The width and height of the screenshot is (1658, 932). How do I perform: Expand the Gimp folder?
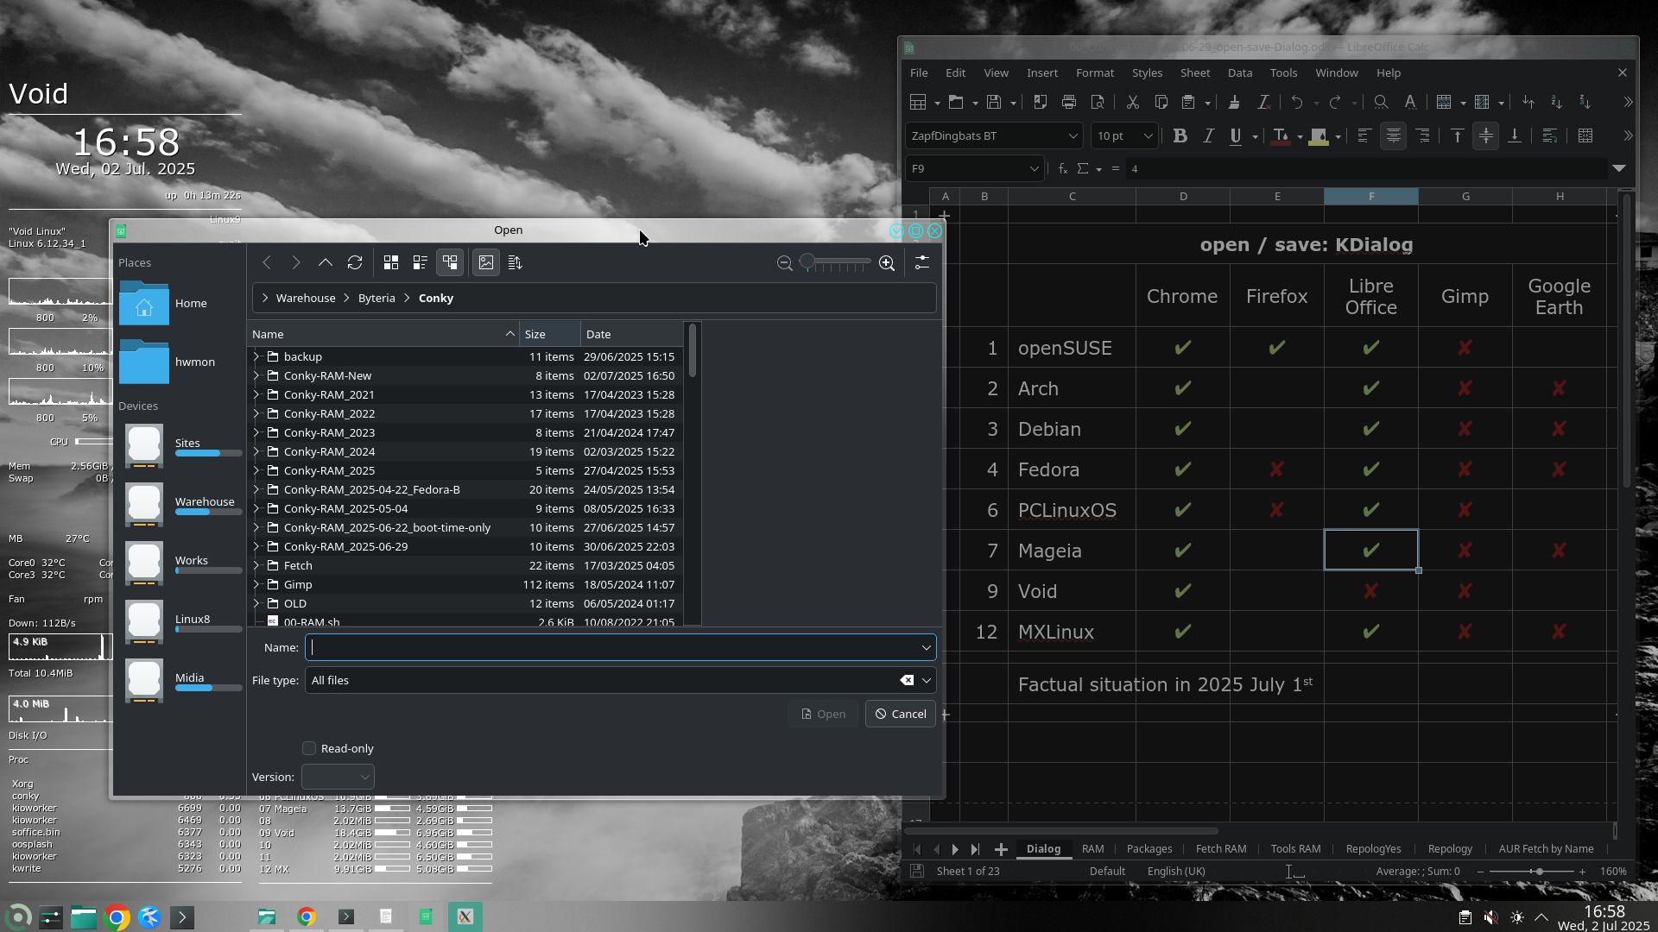point(256,584)
